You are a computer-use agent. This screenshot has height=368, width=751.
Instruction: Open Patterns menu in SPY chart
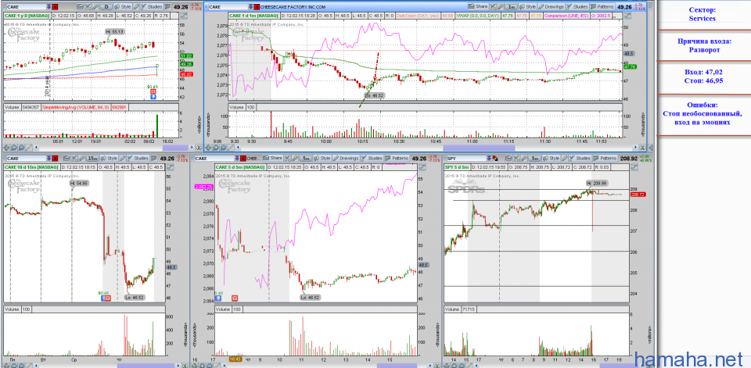(x=605, y=159)
